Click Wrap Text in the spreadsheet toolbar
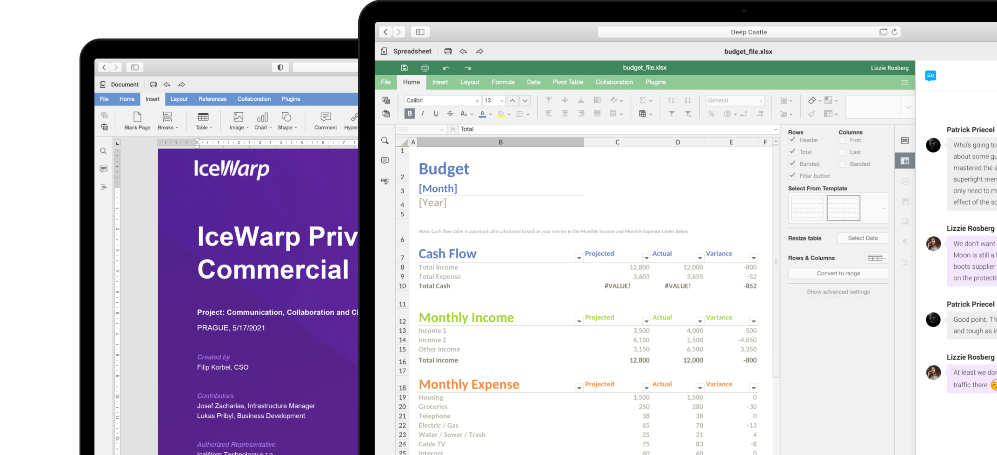 click(x=597, y=100)
